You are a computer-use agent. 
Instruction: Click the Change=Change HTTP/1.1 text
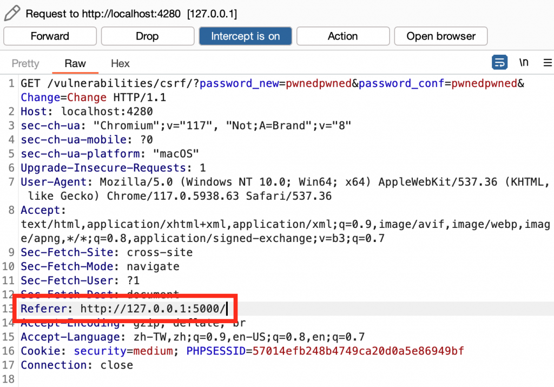[93, 97]
